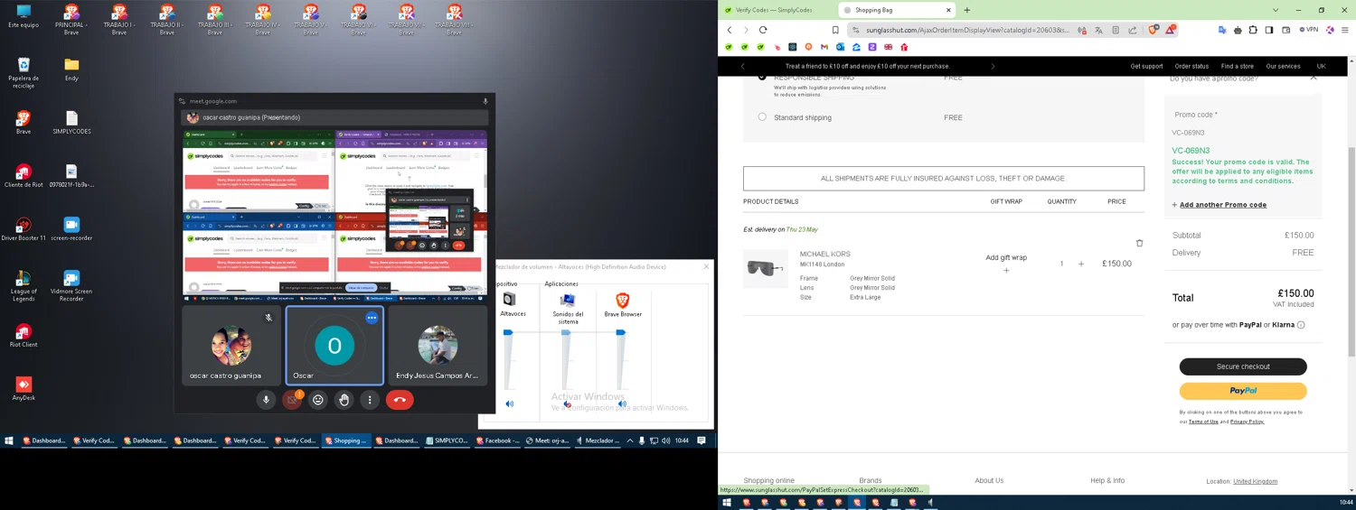Adjust Brave Browser volume slider

pyautogui.click(x=620, y=333)
